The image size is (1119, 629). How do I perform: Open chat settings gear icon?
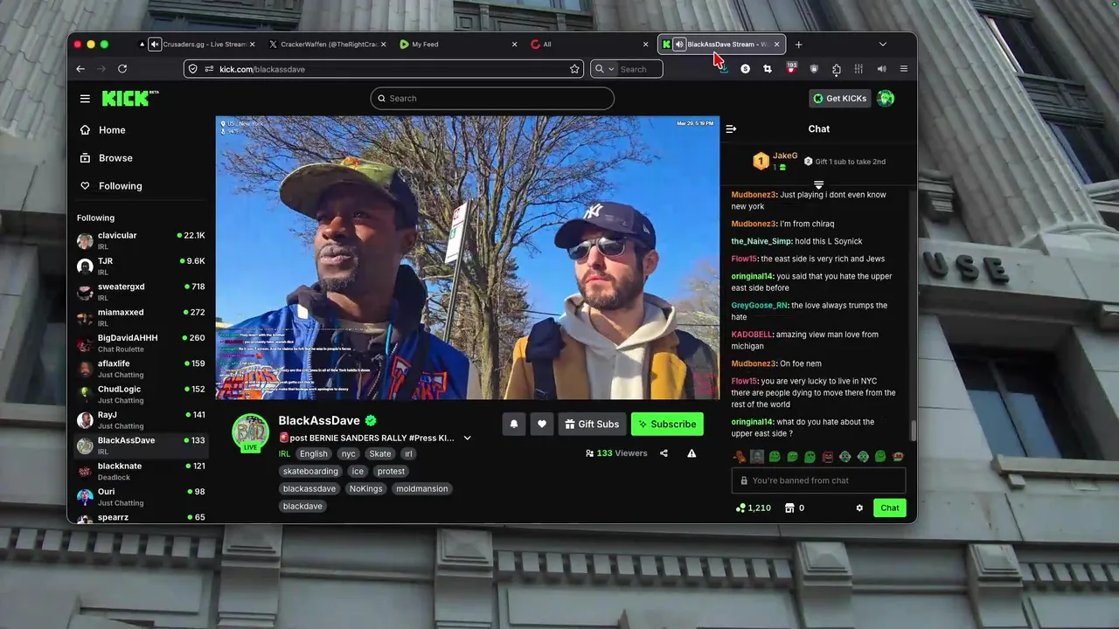pyautogui.click(x=859, y=508)
